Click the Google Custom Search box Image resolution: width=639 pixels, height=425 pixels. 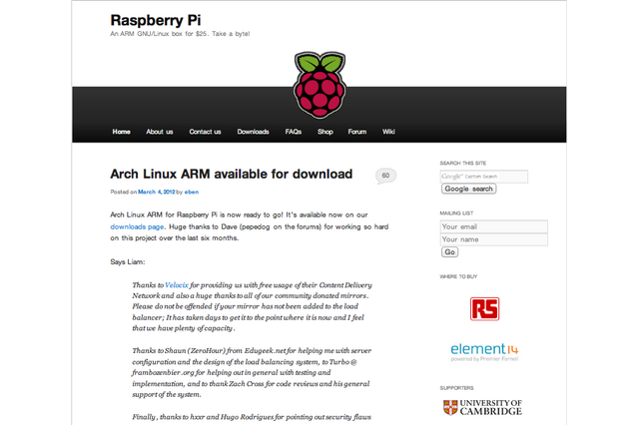[483, 177]
